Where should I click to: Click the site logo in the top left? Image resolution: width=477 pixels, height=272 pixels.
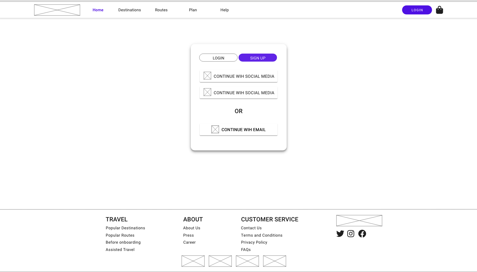tap(57, 10)
